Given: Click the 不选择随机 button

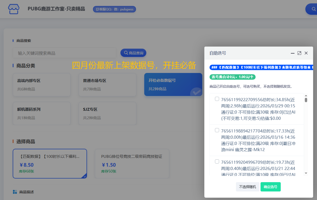Looking at the screenshot, I should [247, 187].
